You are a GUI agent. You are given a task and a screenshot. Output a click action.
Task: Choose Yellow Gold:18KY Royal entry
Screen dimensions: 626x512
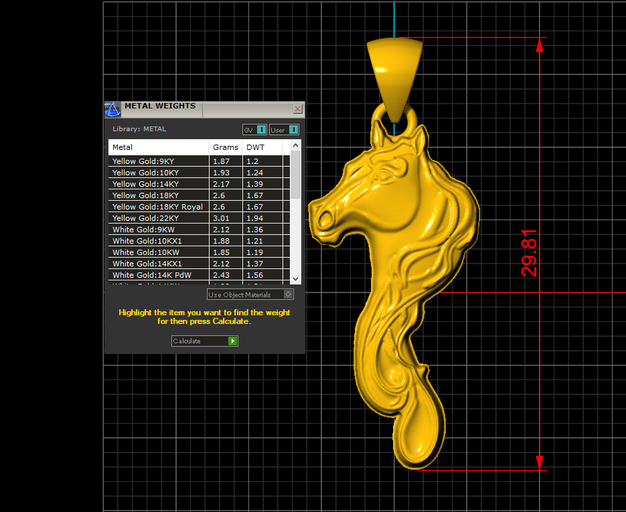[159, 207]
